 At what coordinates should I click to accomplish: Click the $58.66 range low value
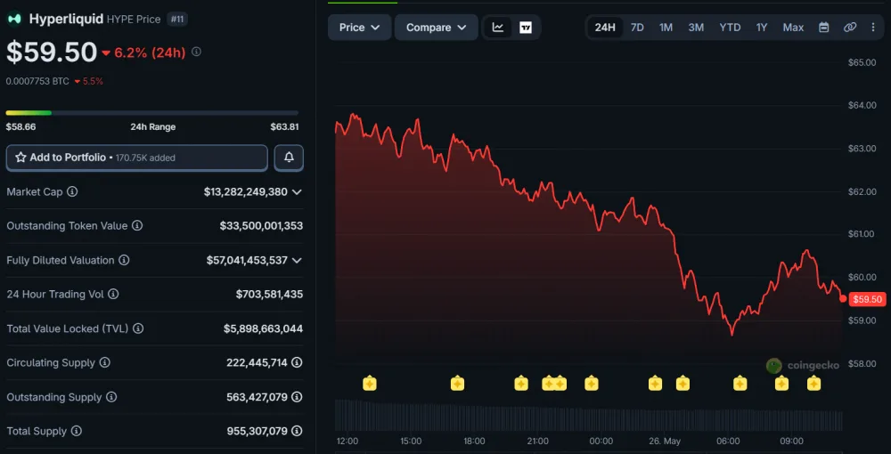[x=21, y=126]
